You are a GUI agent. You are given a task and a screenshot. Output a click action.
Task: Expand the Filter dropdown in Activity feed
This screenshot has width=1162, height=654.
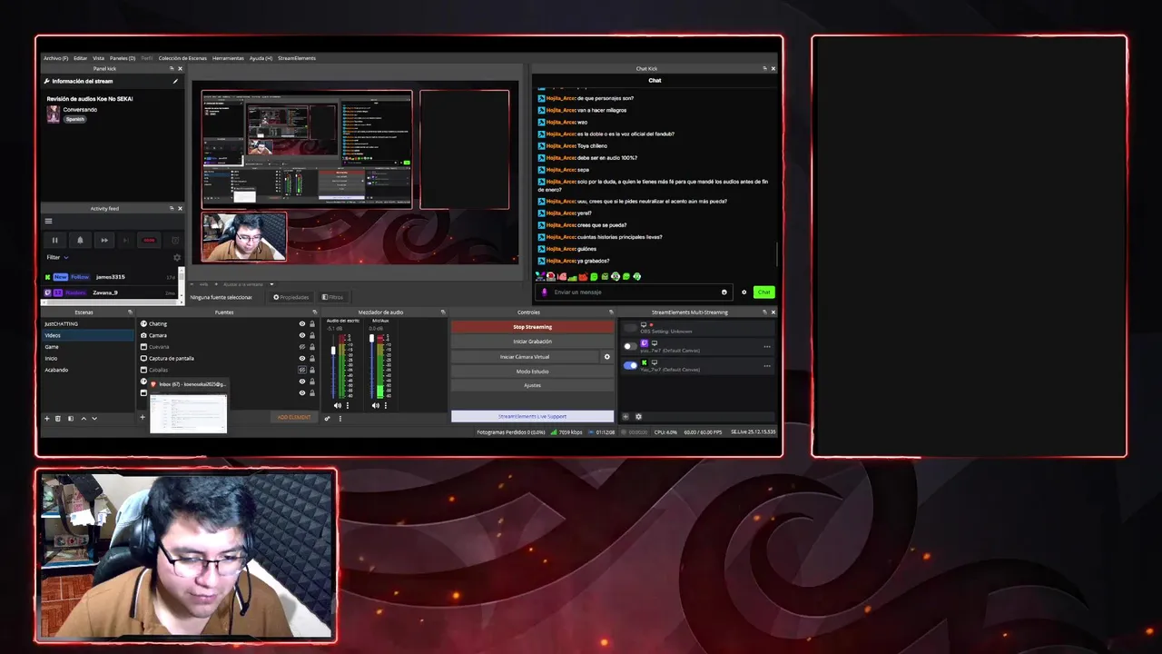coord(58,257)
